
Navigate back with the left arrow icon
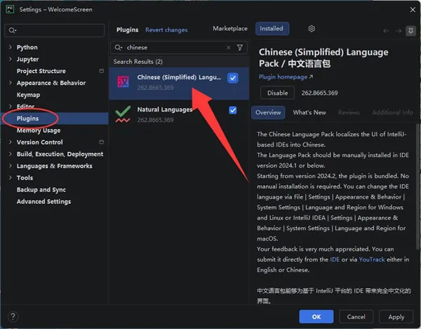[x=386, y=31]
